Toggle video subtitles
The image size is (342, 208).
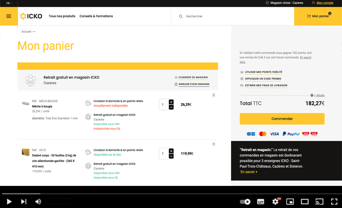[261, 201]
